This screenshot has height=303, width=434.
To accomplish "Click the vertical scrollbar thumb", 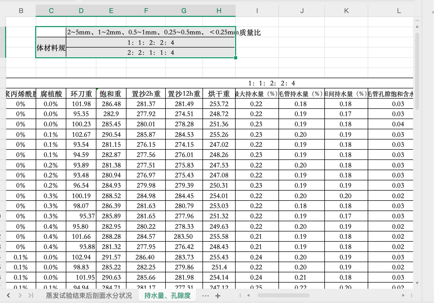I will [417, 71].
